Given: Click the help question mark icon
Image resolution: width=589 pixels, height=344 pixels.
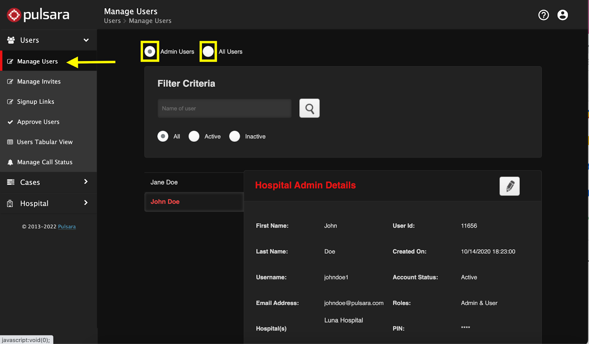Looking at the screenshot, I should (x=543, y=15).
